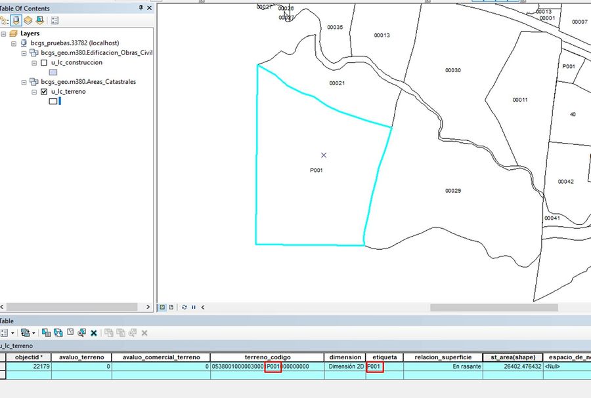Open Table Of Contents Options icon

[55, 20]
